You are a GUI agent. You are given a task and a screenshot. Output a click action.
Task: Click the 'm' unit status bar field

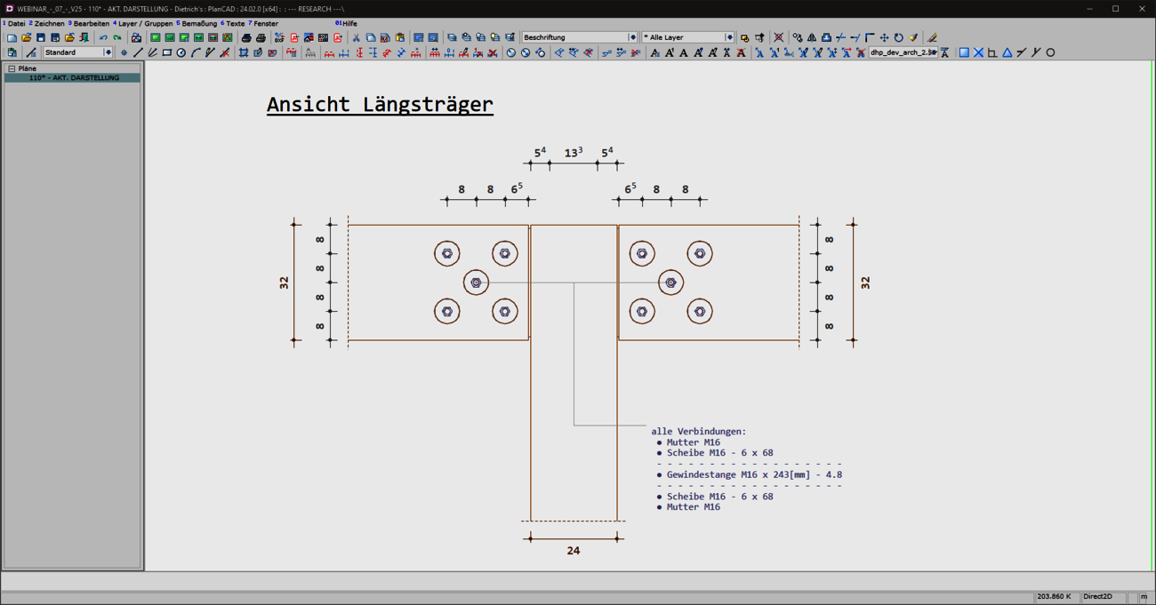[x=1144, y=597]
